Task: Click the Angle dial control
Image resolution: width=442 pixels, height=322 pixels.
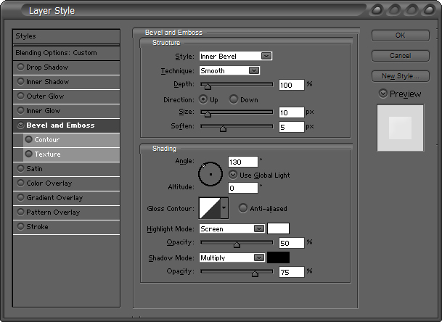Action: [x=210, y=174]
